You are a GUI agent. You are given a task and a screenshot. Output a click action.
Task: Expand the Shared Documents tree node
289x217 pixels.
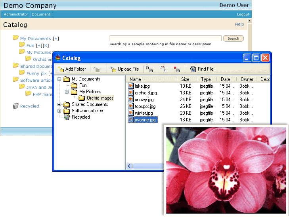(x=59, y=105)
